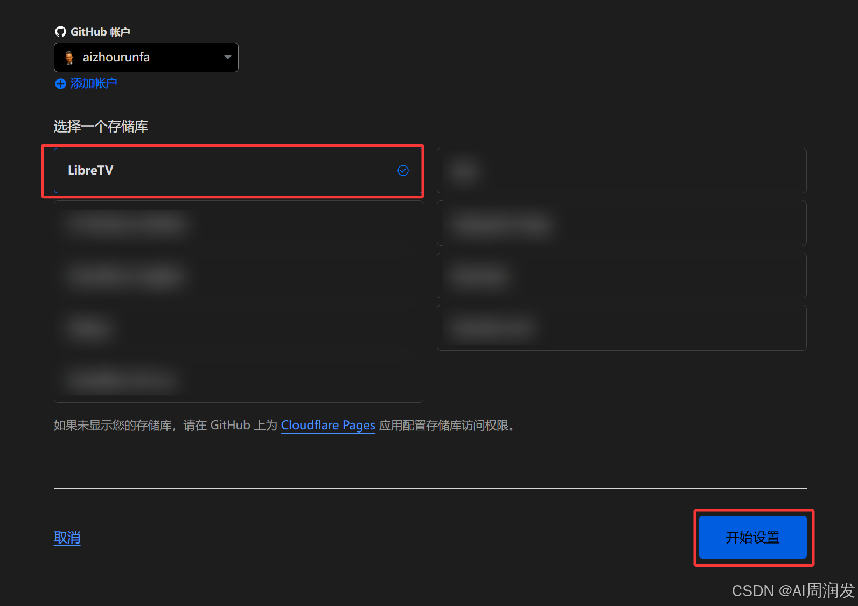The image size is (858, 606).
Task: Click the GitHub logo icon
Action: 60,32
